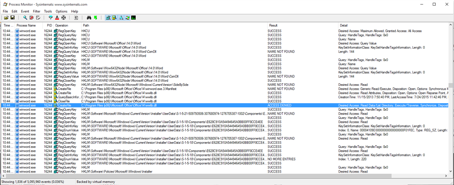Select the highlighted ACCESS DENIED CreateFile row
This screenshot has height=185, width=454.
(x=225, y=105)
